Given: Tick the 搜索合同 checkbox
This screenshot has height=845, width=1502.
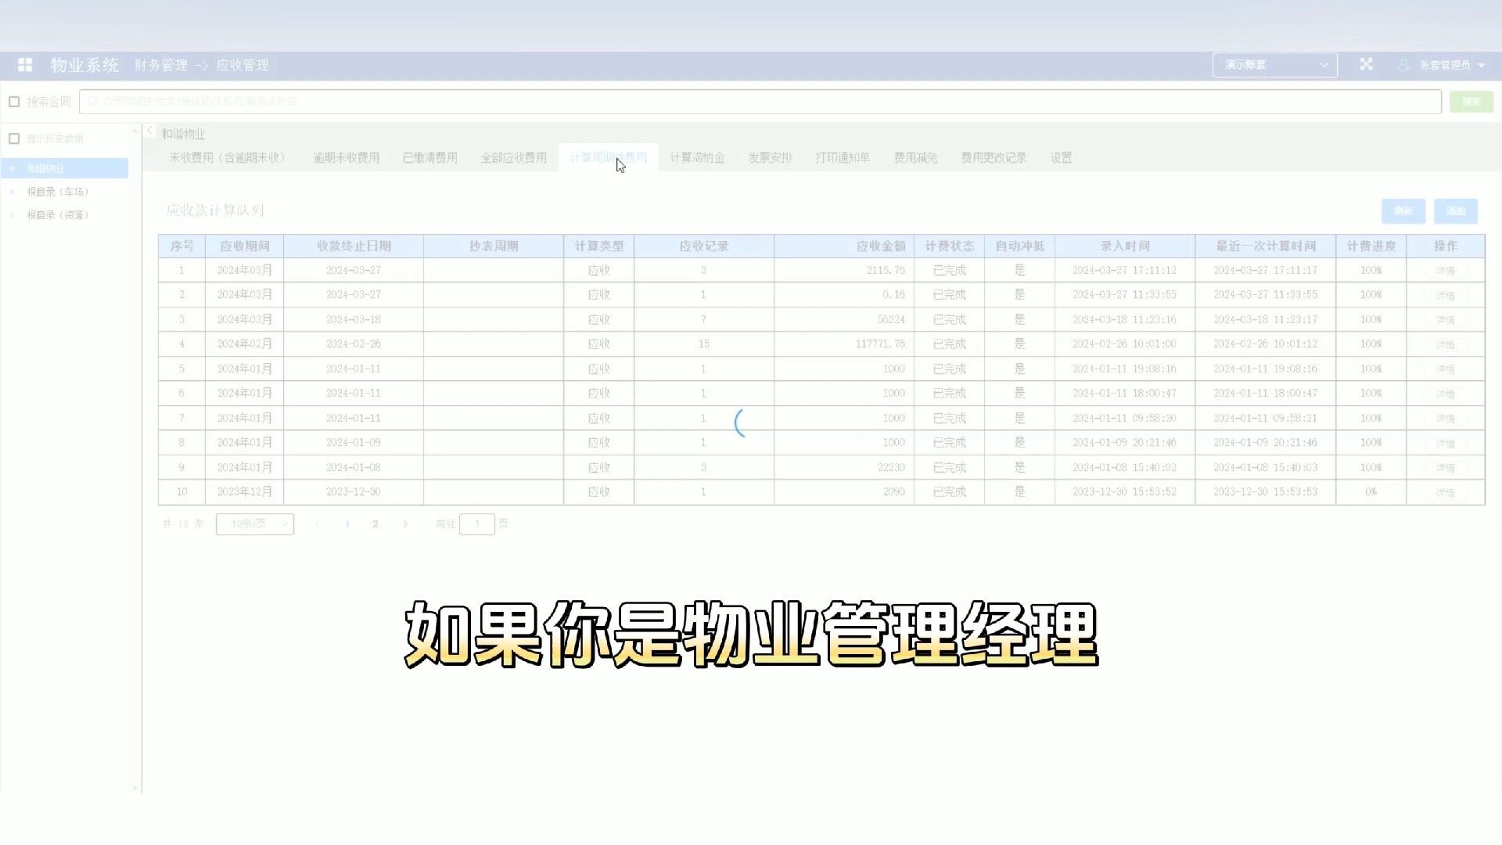Looking at the screenshot, I should click(x=14, y=102).
